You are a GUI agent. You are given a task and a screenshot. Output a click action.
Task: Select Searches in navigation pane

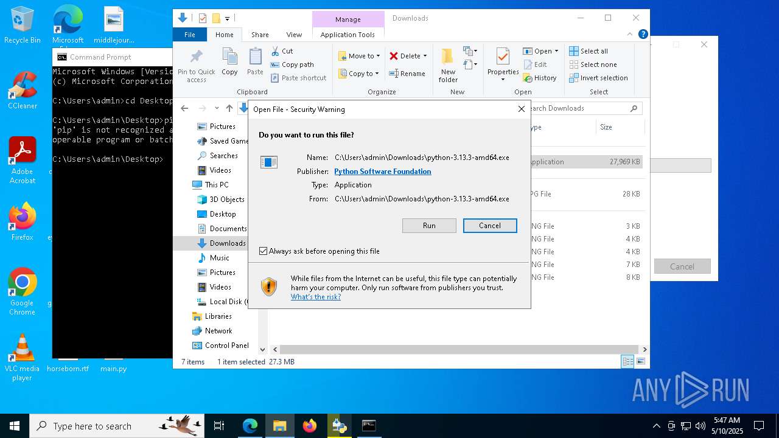[x=217, y=156]
